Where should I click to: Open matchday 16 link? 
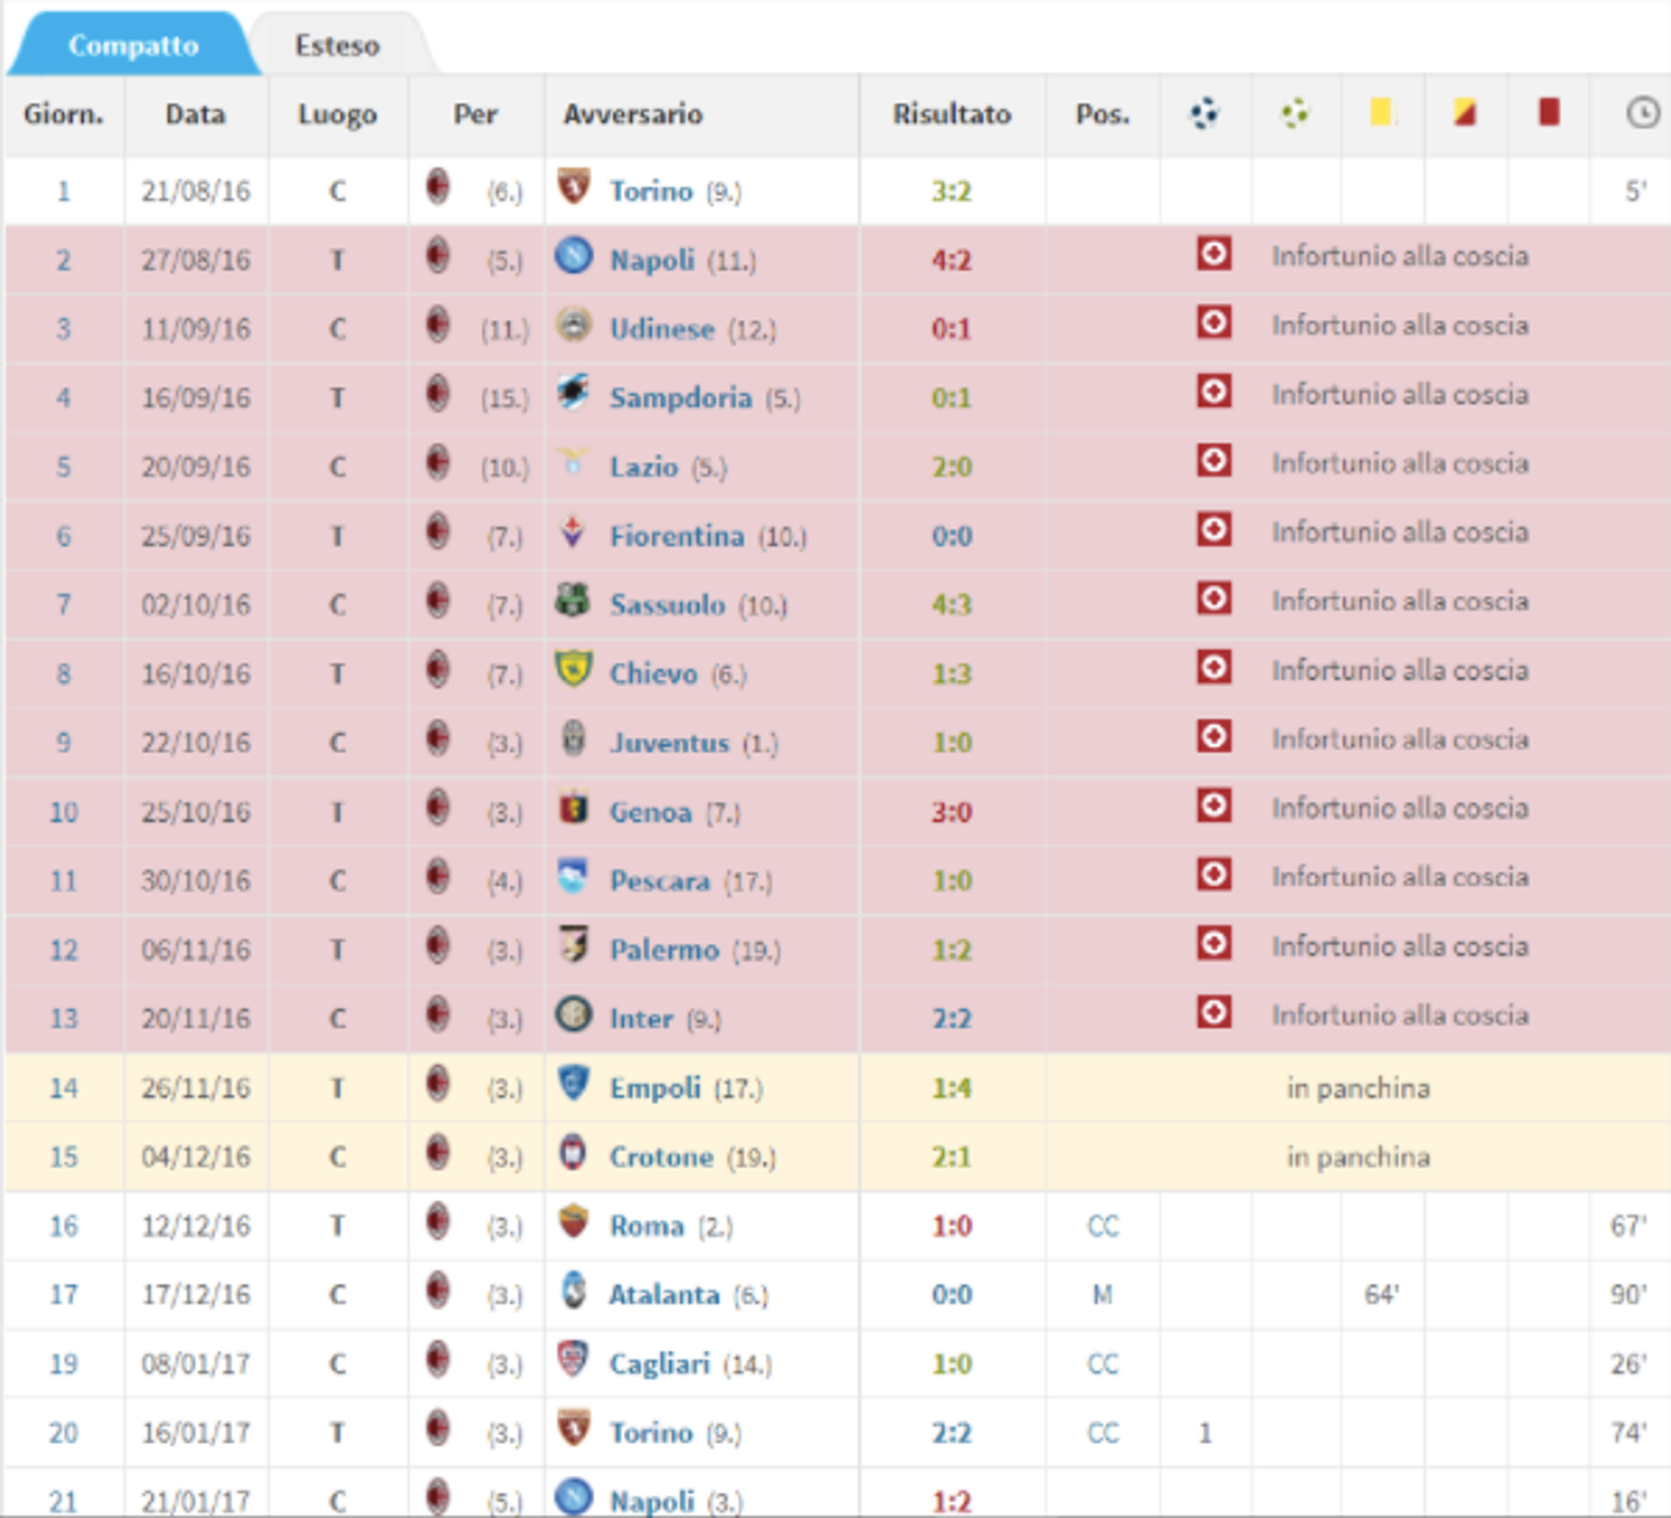(x=64, y=1226)
